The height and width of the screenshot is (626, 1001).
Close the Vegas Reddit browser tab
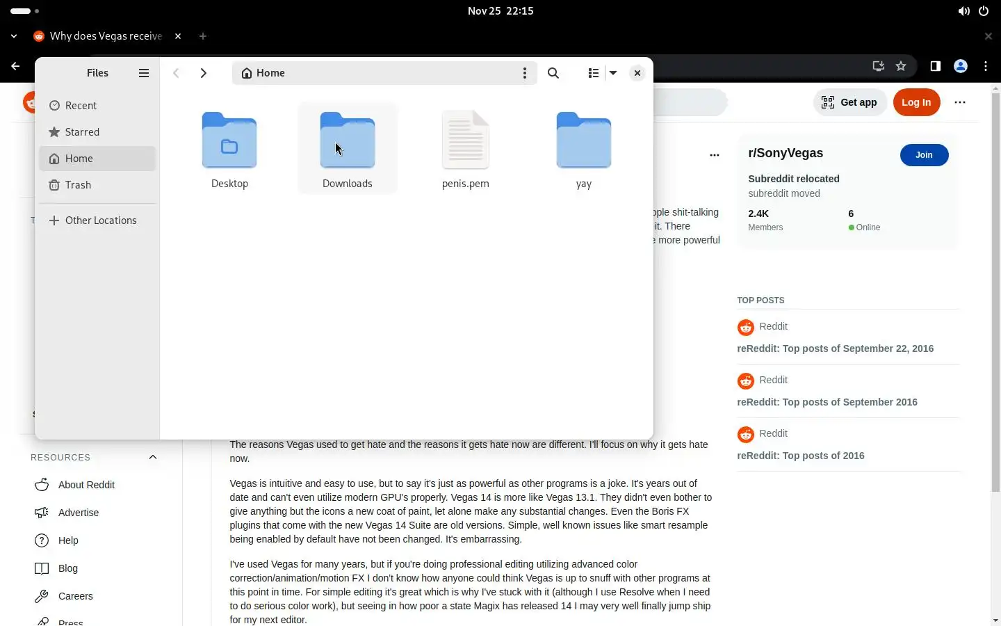pyautogui.click(x=178, y=36)
